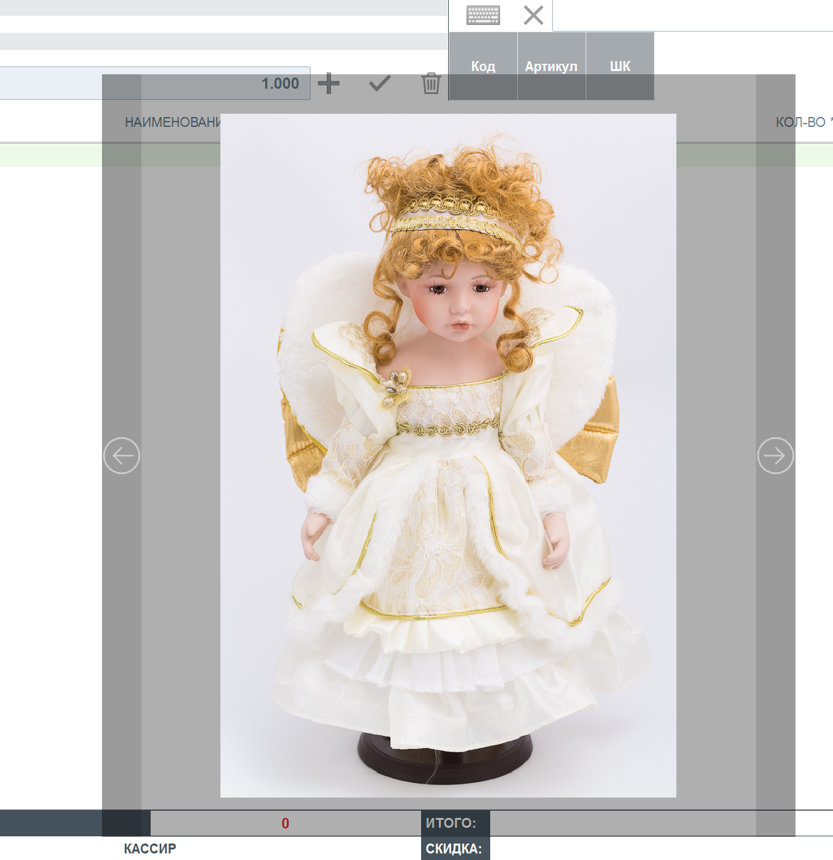
Task: Click the quantity field showing 1.000
Action: click(x=155, y=84)
